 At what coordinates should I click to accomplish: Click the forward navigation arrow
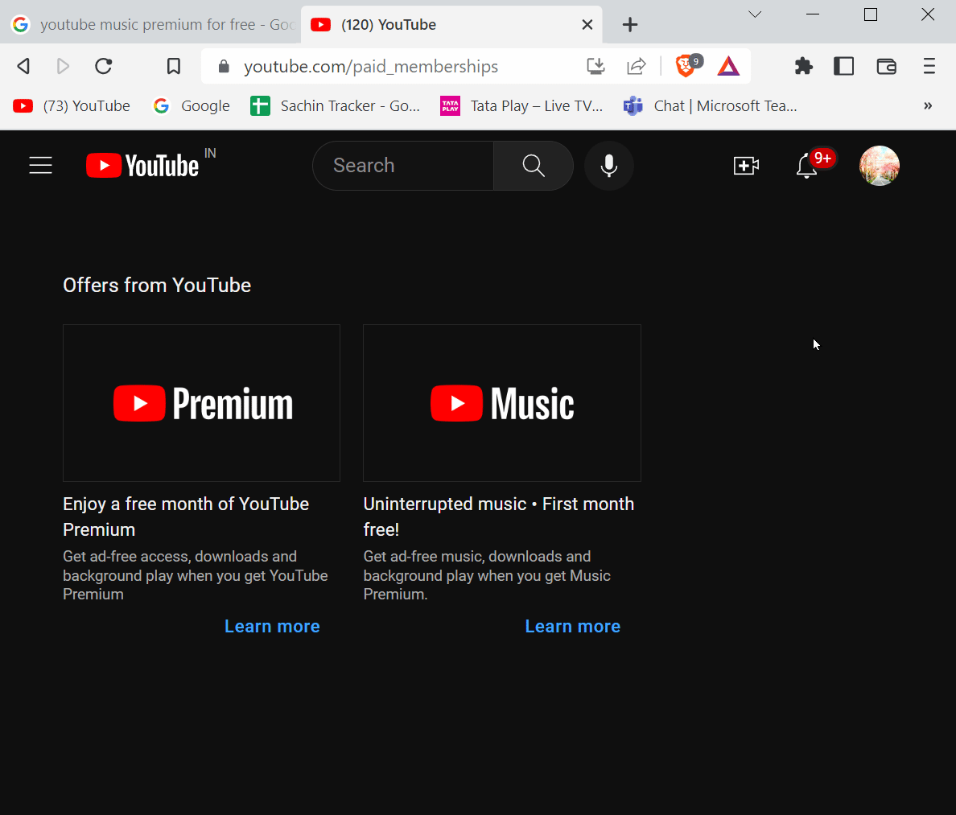coord(63,66)
